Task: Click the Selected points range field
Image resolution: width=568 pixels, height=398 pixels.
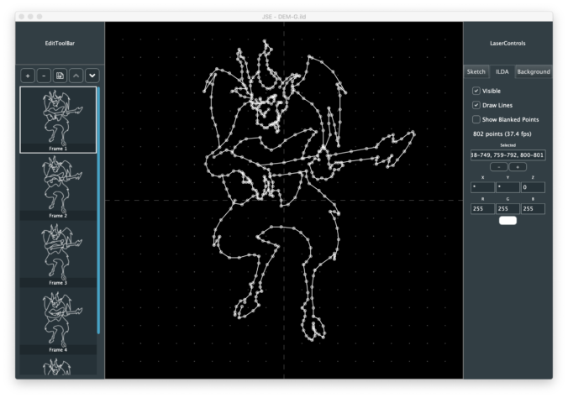Action: click(508, 154)
